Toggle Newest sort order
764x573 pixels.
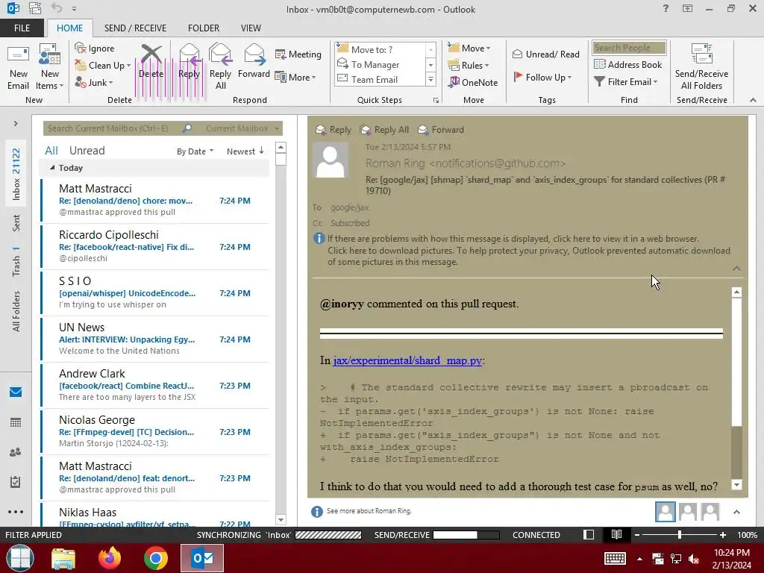click(245, 151)
